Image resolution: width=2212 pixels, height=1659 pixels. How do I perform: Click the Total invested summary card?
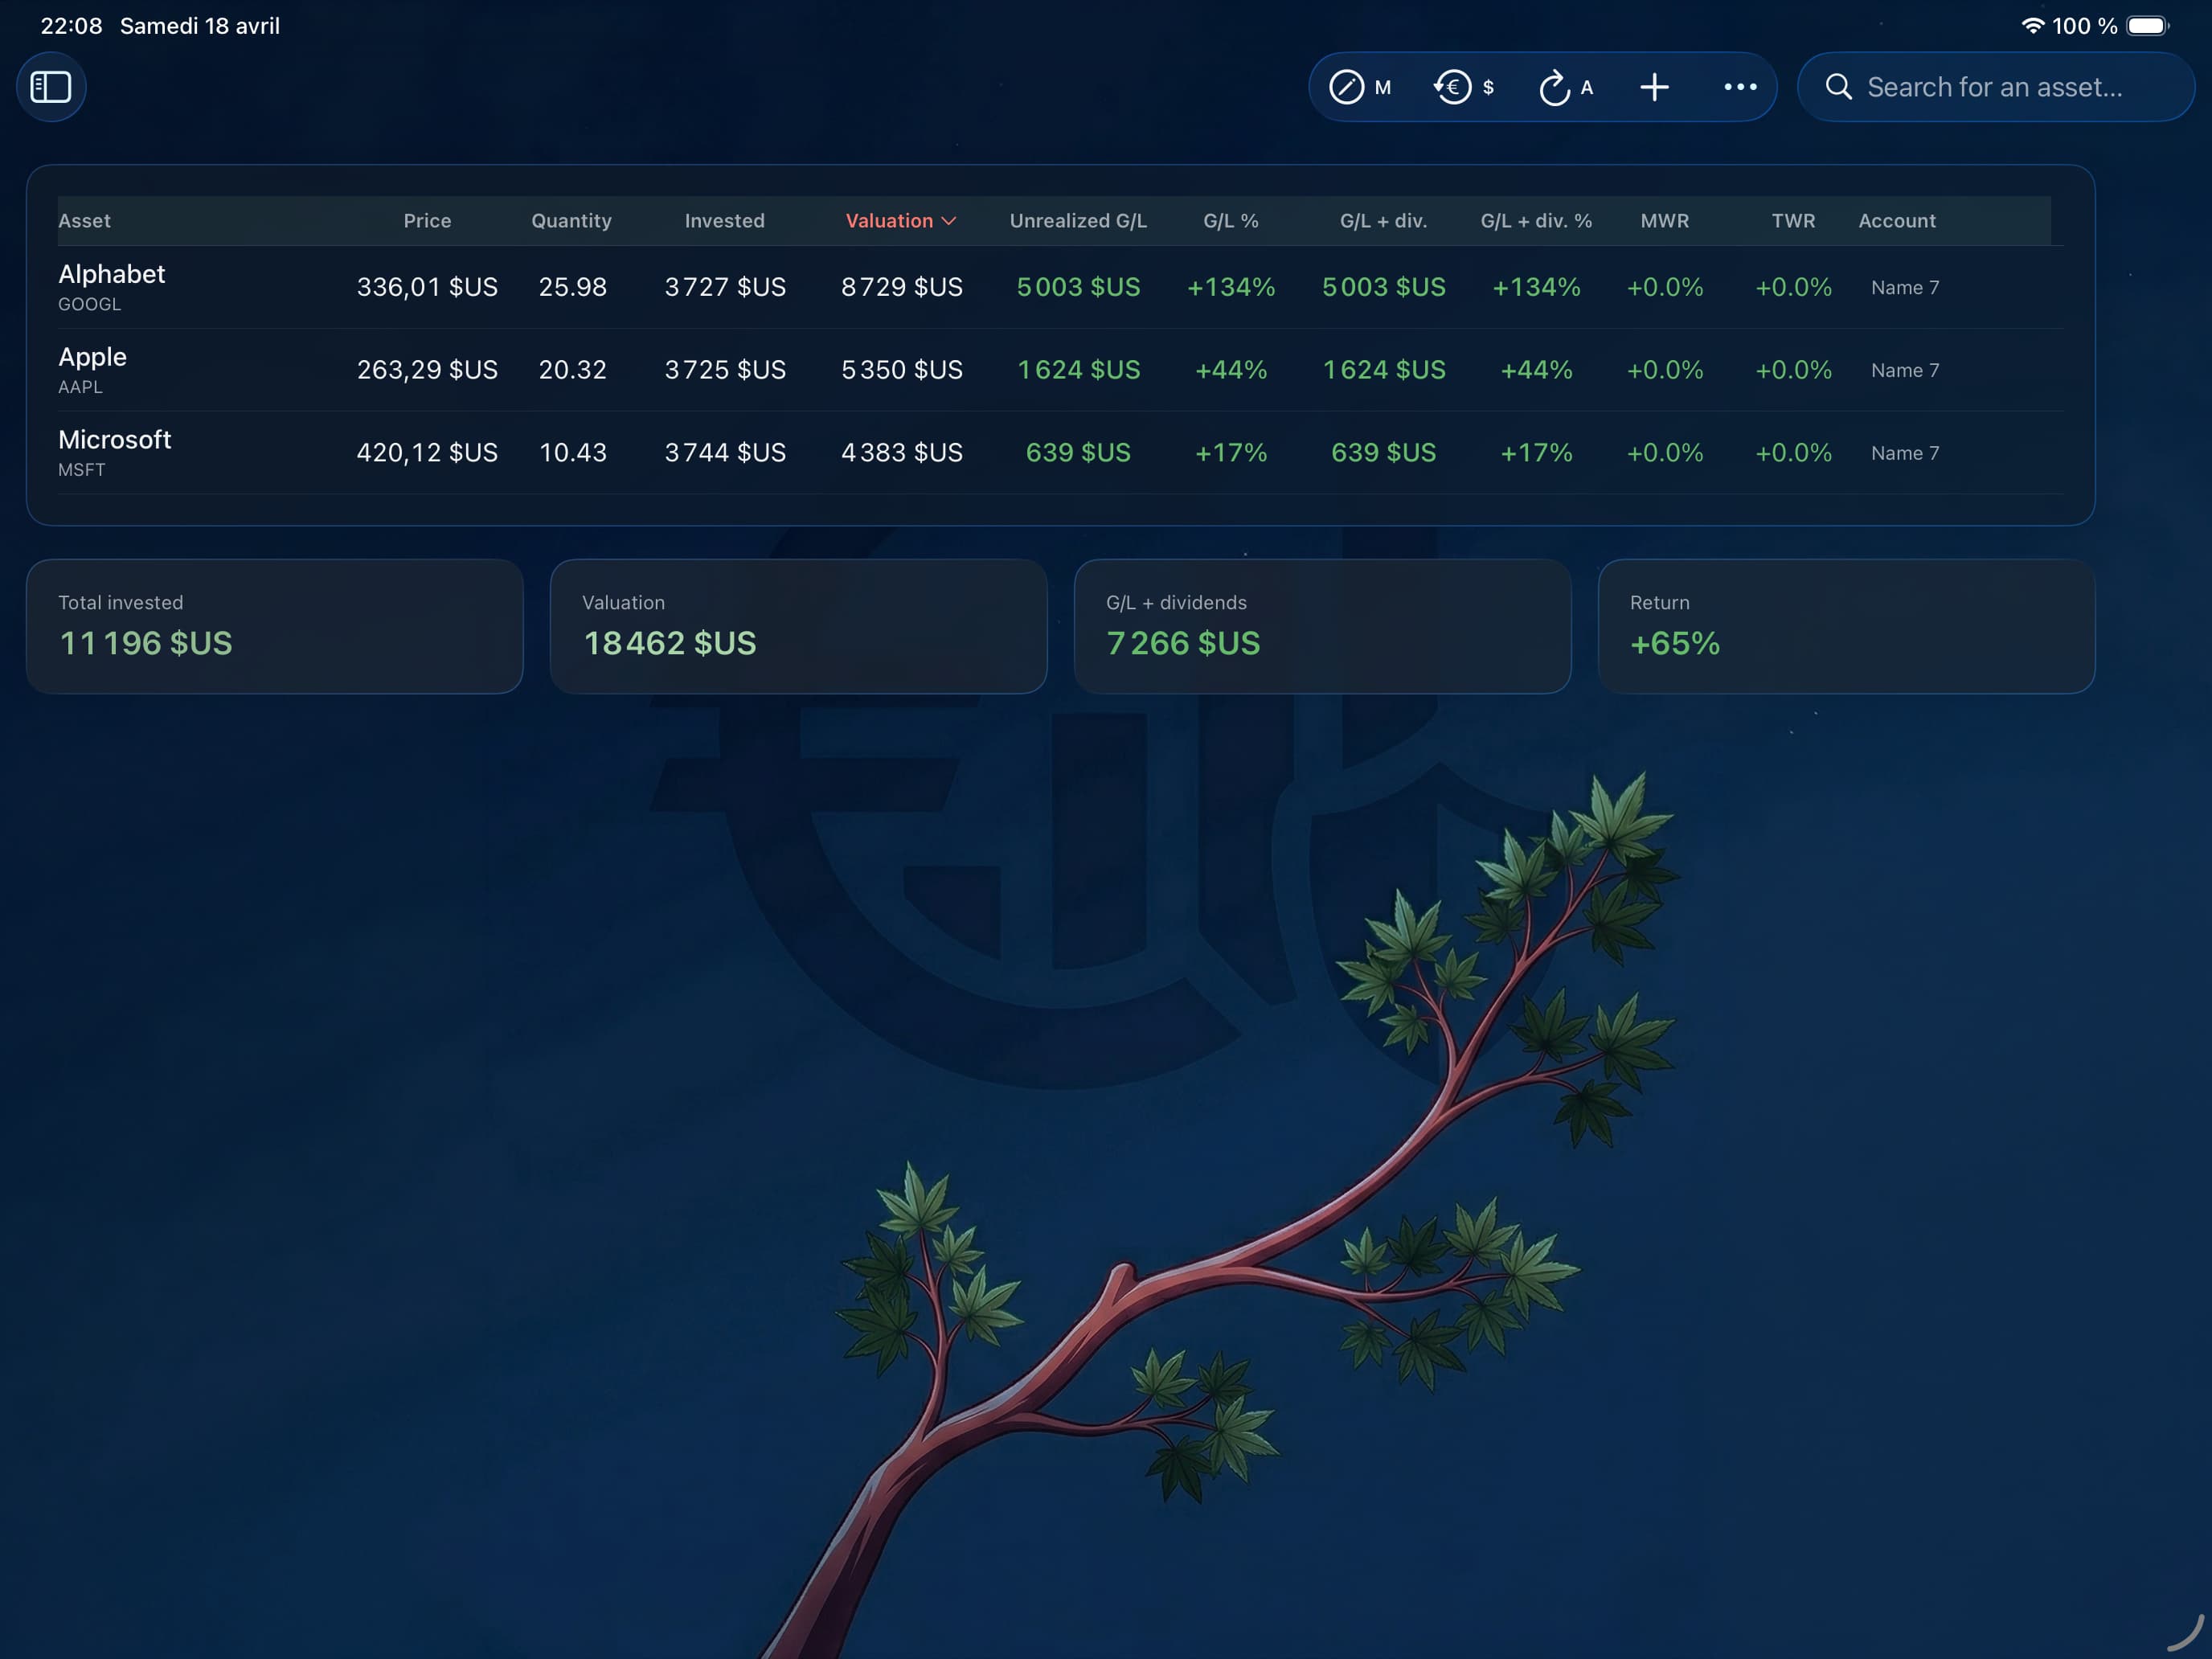click(x=274, y=626)
